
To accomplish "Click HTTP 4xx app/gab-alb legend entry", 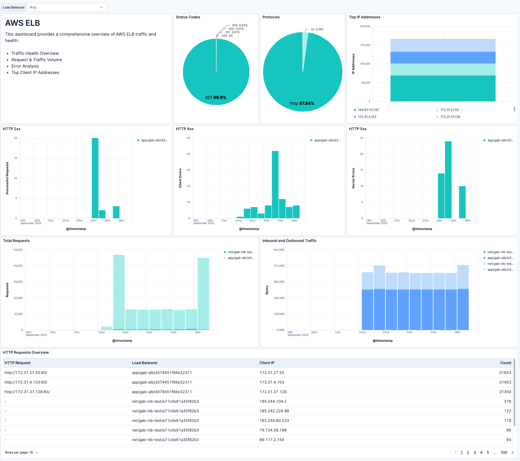I will tap(327, 140).
